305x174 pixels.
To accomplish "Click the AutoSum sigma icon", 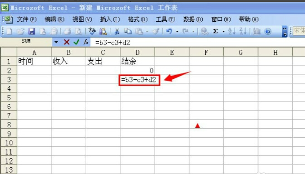I will [215, 31].
